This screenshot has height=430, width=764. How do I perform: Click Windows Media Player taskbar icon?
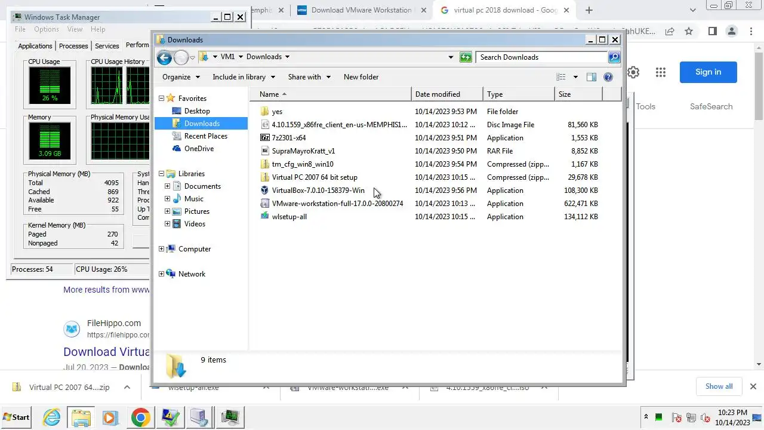click(x=110, y=417)
